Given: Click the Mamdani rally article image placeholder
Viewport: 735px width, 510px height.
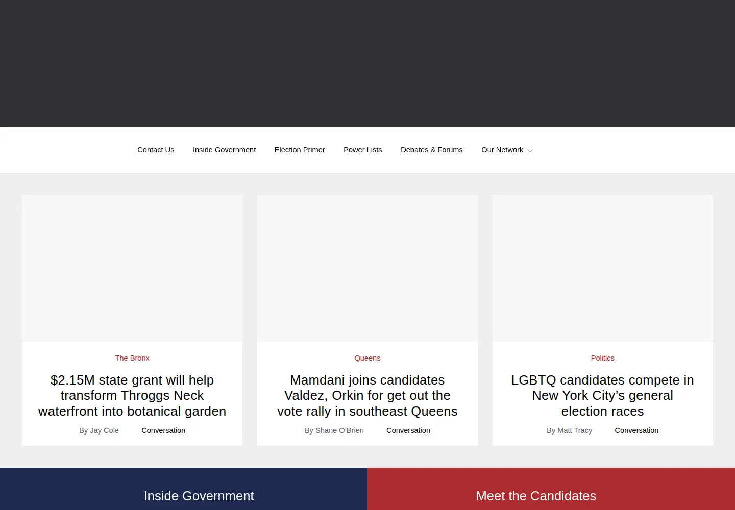Looking at the screenshot, I should [x=367, y=268].
